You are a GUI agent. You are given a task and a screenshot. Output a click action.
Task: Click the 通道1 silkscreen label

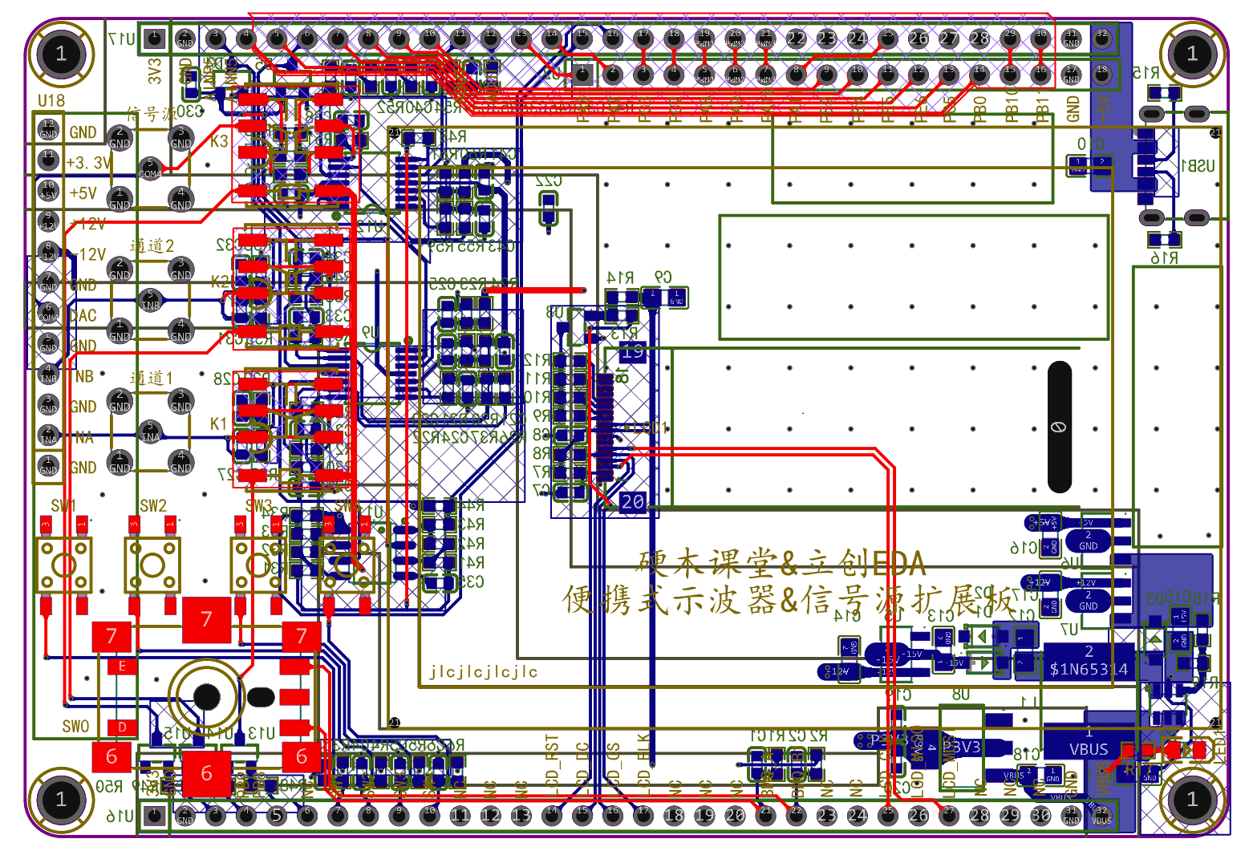[152, 377]
